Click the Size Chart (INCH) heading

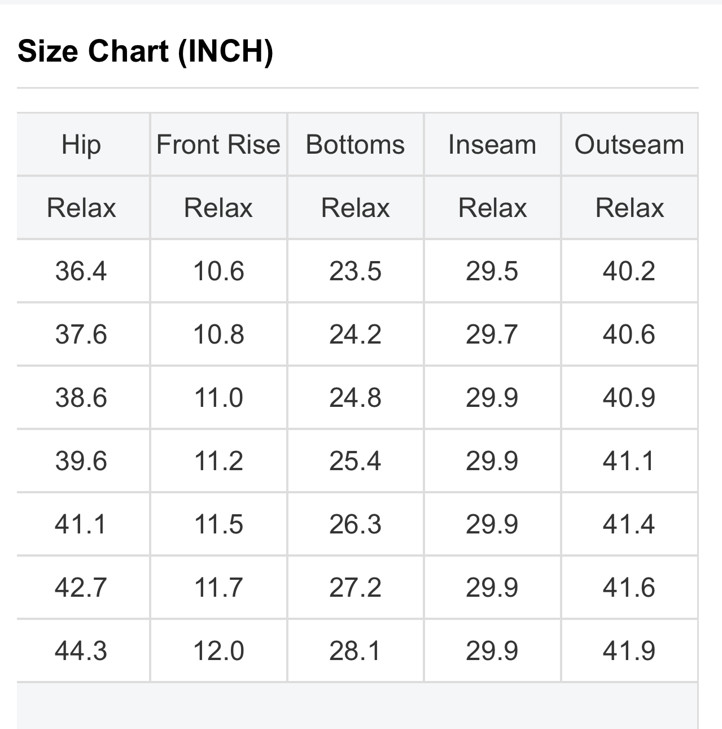tap(145, 51)
